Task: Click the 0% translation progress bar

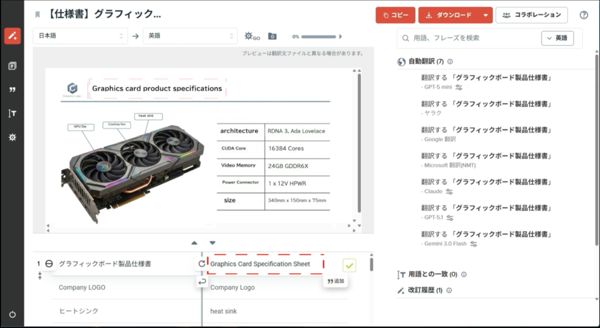Action: 319,36
